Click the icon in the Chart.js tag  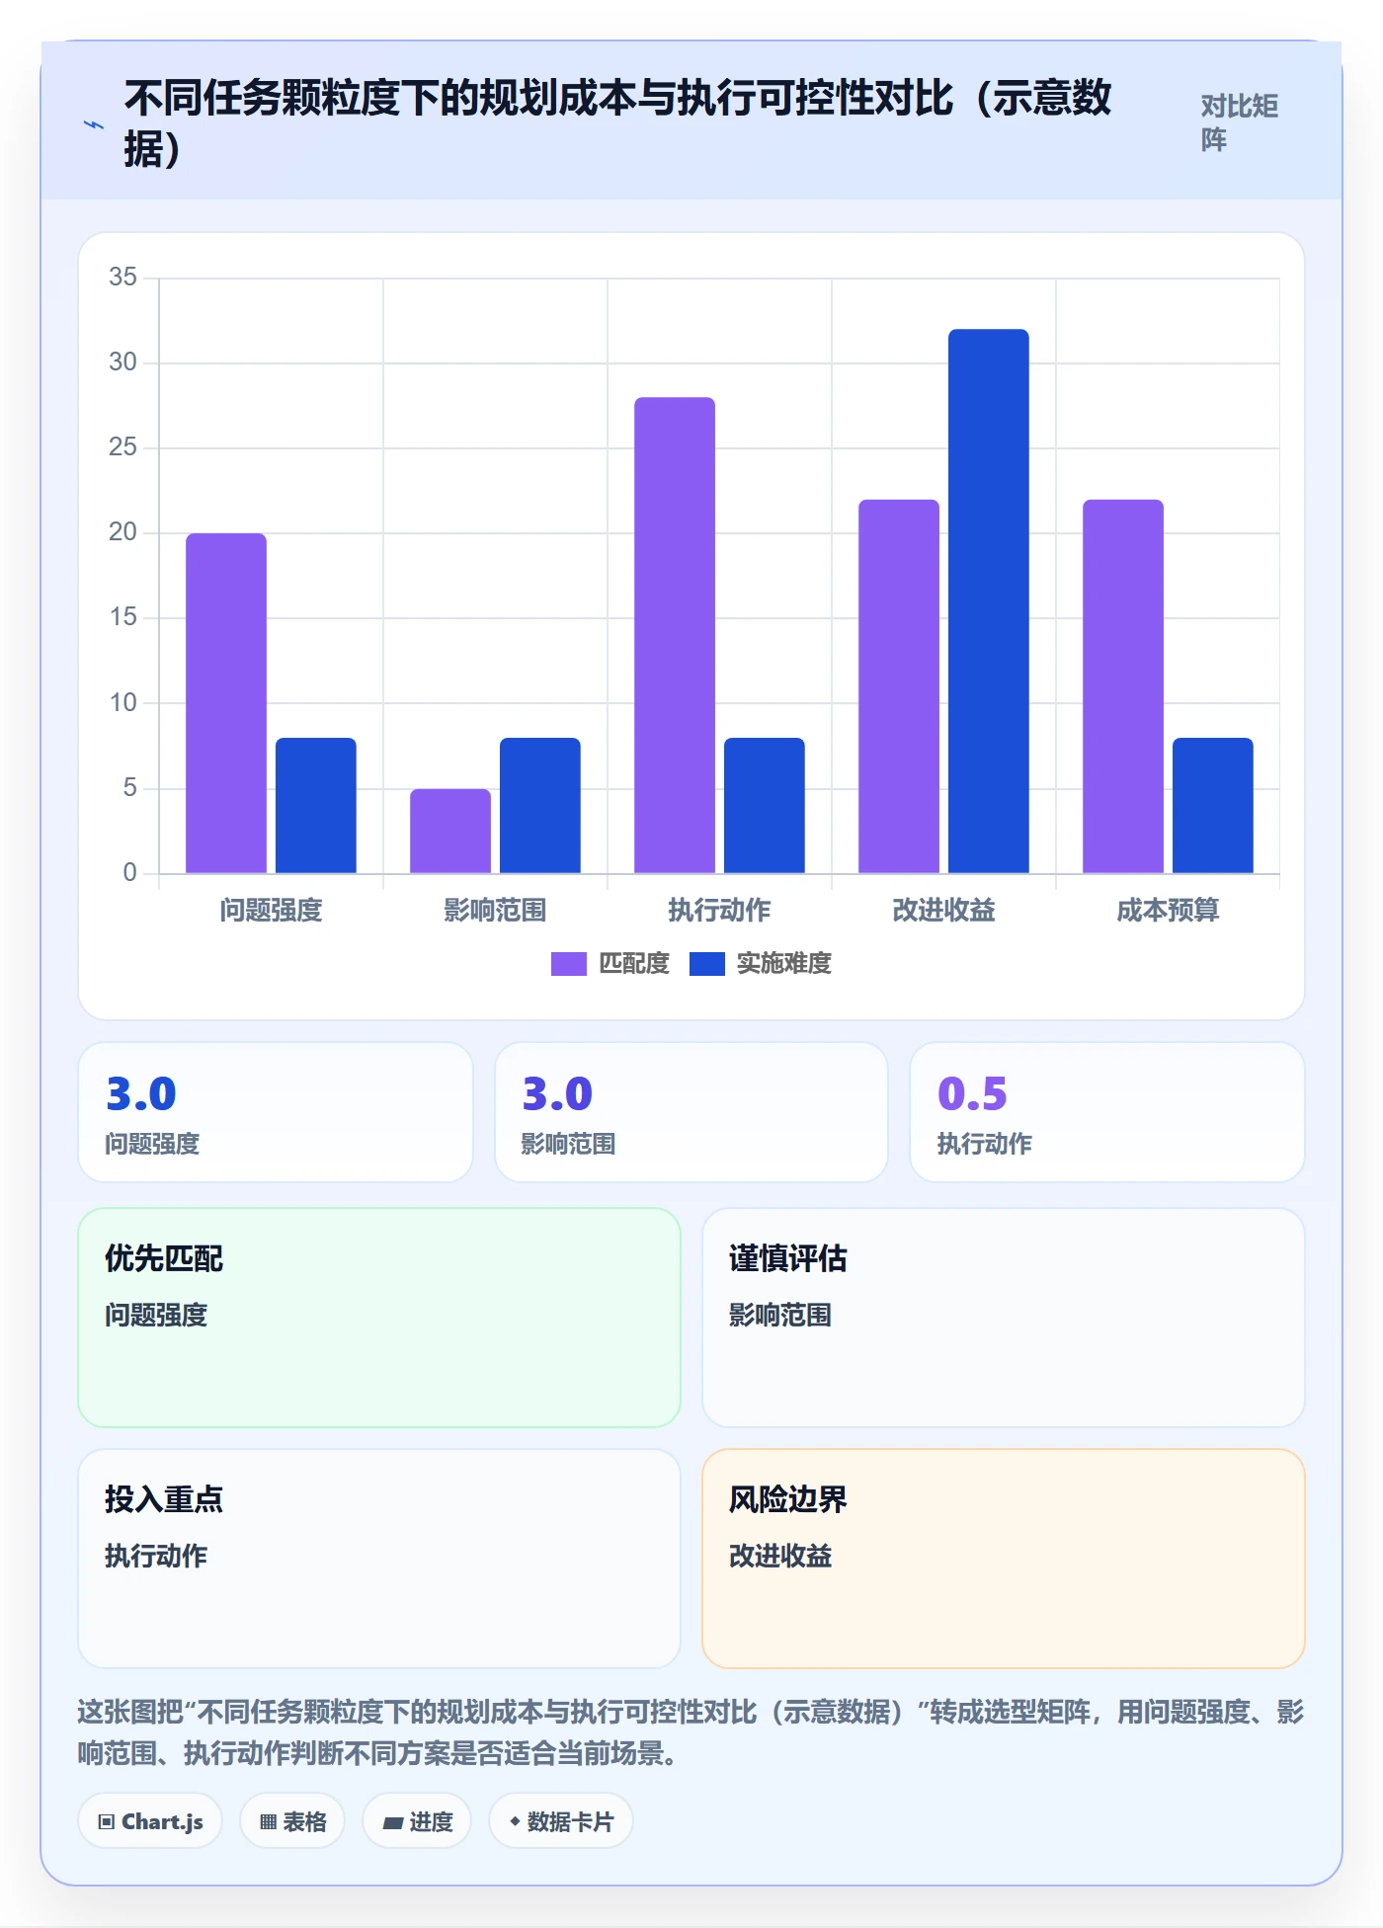coord(107,1821)
